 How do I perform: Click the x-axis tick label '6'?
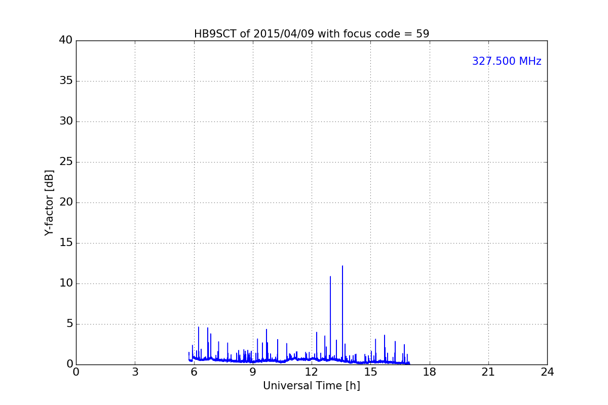coord(194,372)
